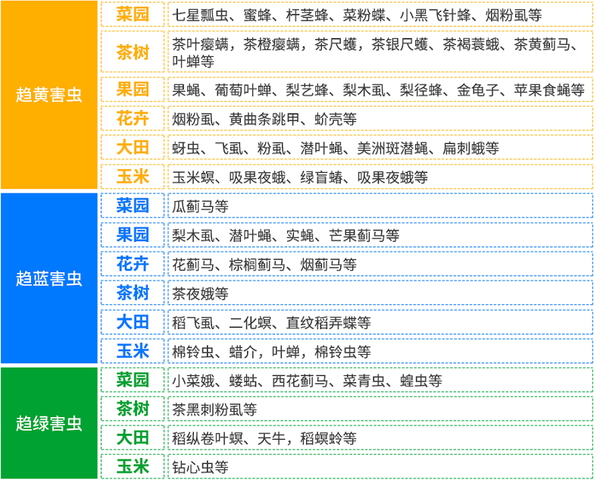Click the cell beginning with 玉米螟
597x480 pixels.
click(379, 177)
